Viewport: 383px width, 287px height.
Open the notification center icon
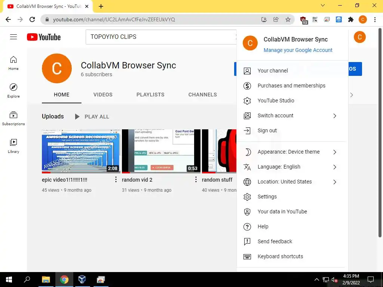[371, 280]
